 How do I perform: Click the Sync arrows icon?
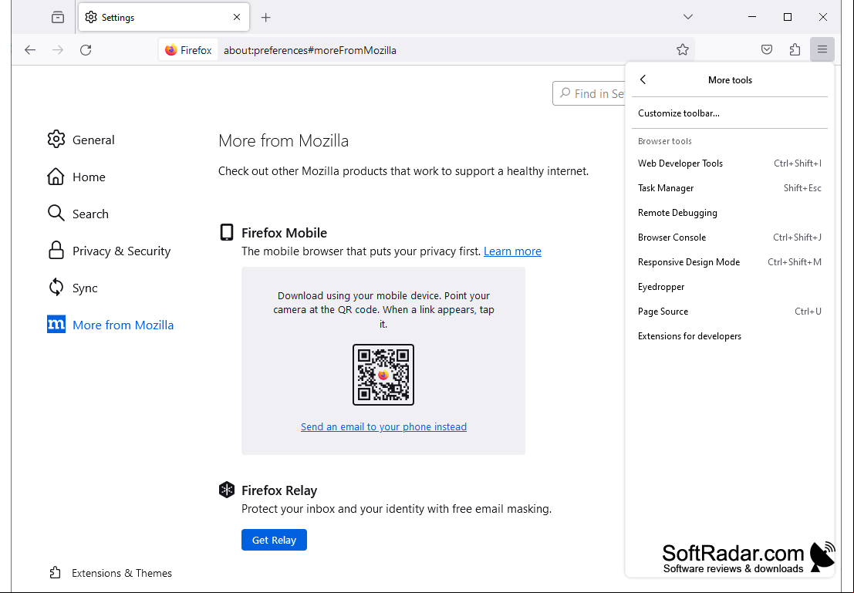[x=56, y=288]
